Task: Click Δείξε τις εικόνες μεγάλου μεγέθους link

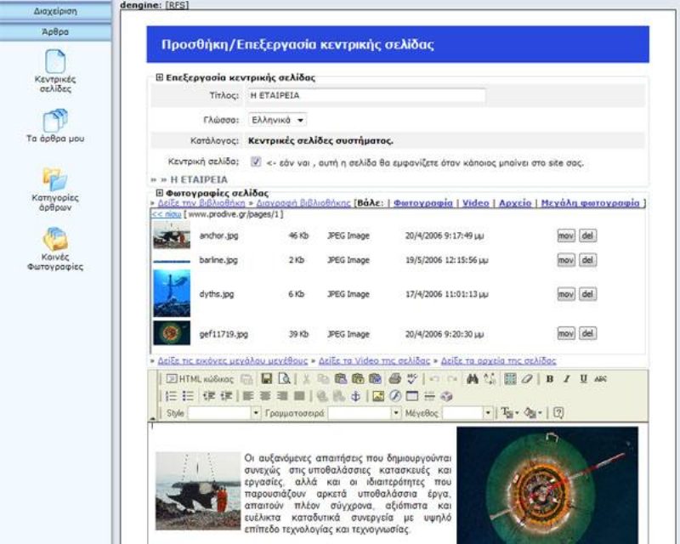Action: tap(232, 361)
